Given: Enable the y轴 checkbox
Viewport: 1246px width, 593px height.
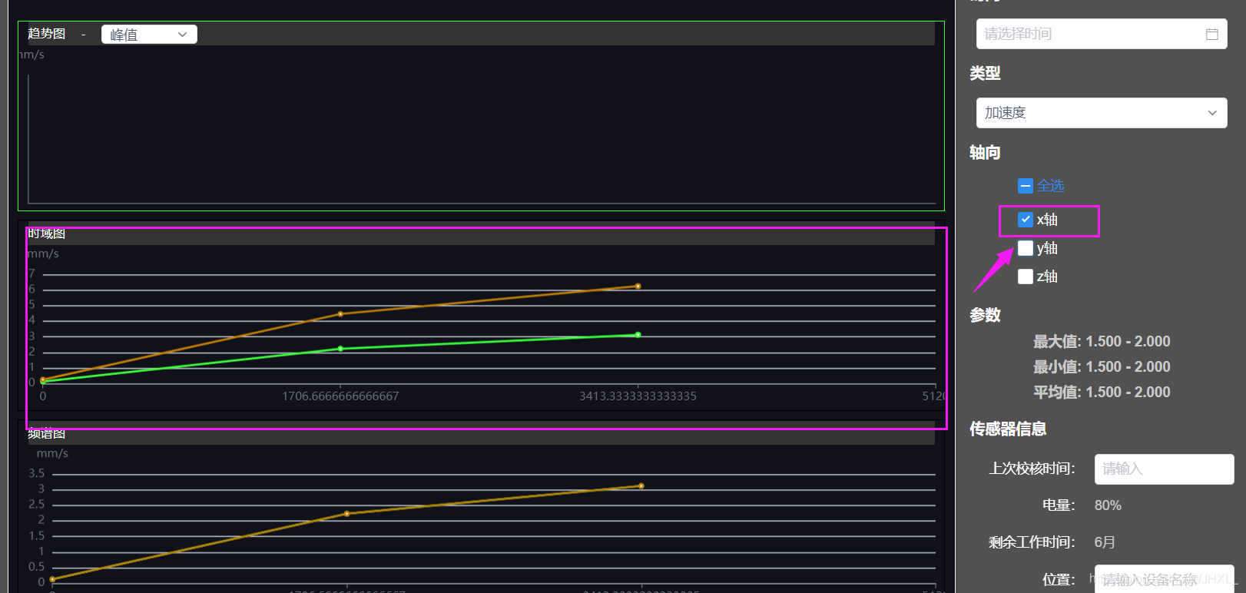Looking at the screenshot, I should (1026, 248).
